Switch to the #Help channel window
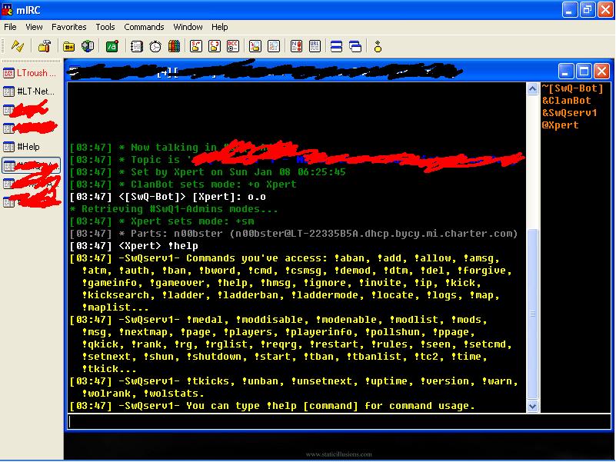The width and height of the screenshot is (616, 462). [x=29, y=147]
